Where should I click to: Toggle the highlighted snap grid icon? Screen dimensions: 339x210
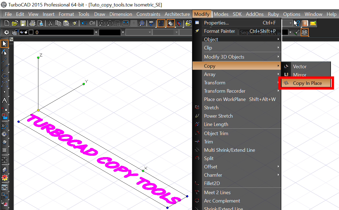(x=161, y=23)
